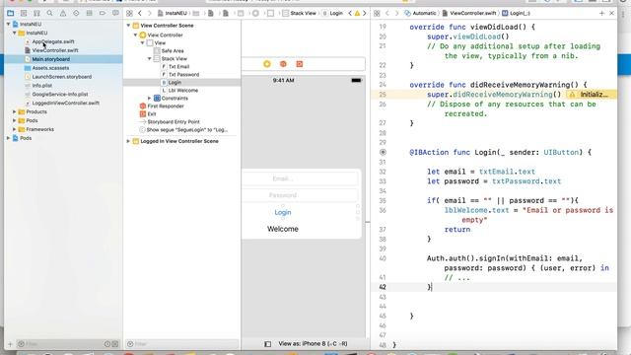This screenshot has height=355, width=631.
Task: Jump to previous issue in storyboard jump bar
Action: (x=350, y=13)
